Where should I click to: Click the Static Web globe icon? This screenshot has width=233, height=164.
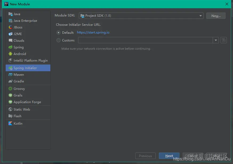(10, 109)
